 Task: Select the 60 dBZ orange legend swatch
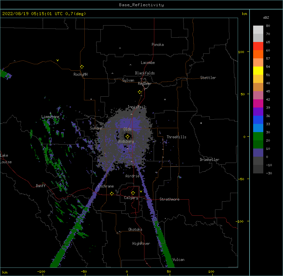258,54
